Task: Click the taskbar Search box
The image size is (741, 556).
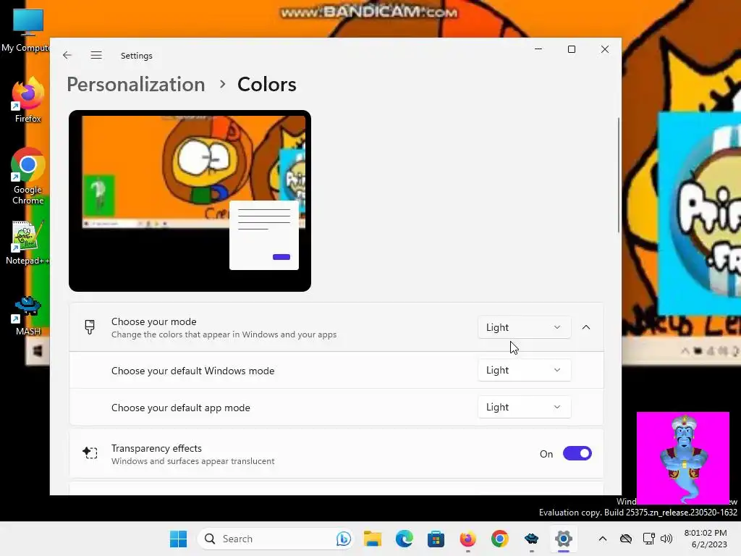Action: (x=276, y=539)
